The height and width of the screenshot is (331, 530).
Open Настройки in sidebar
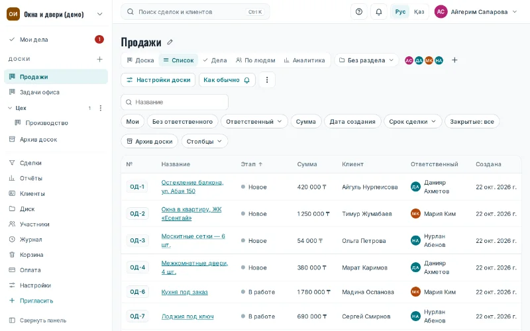[56, 285]
